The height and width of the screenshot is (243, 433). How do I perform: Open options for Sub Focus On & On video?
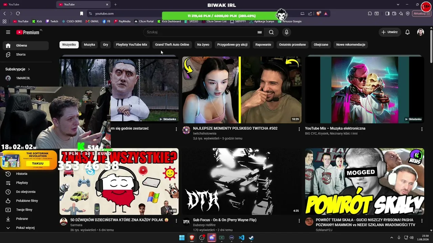[x=299, y=220]
